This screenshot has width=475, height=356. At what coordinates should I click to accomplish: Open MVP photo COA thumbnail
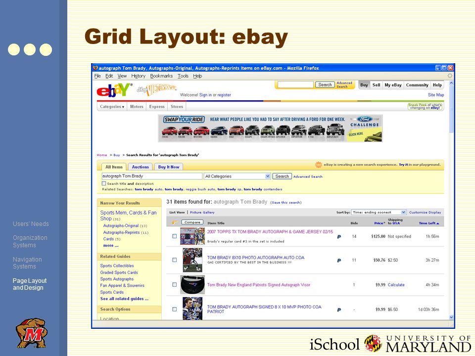coord(192,309)
